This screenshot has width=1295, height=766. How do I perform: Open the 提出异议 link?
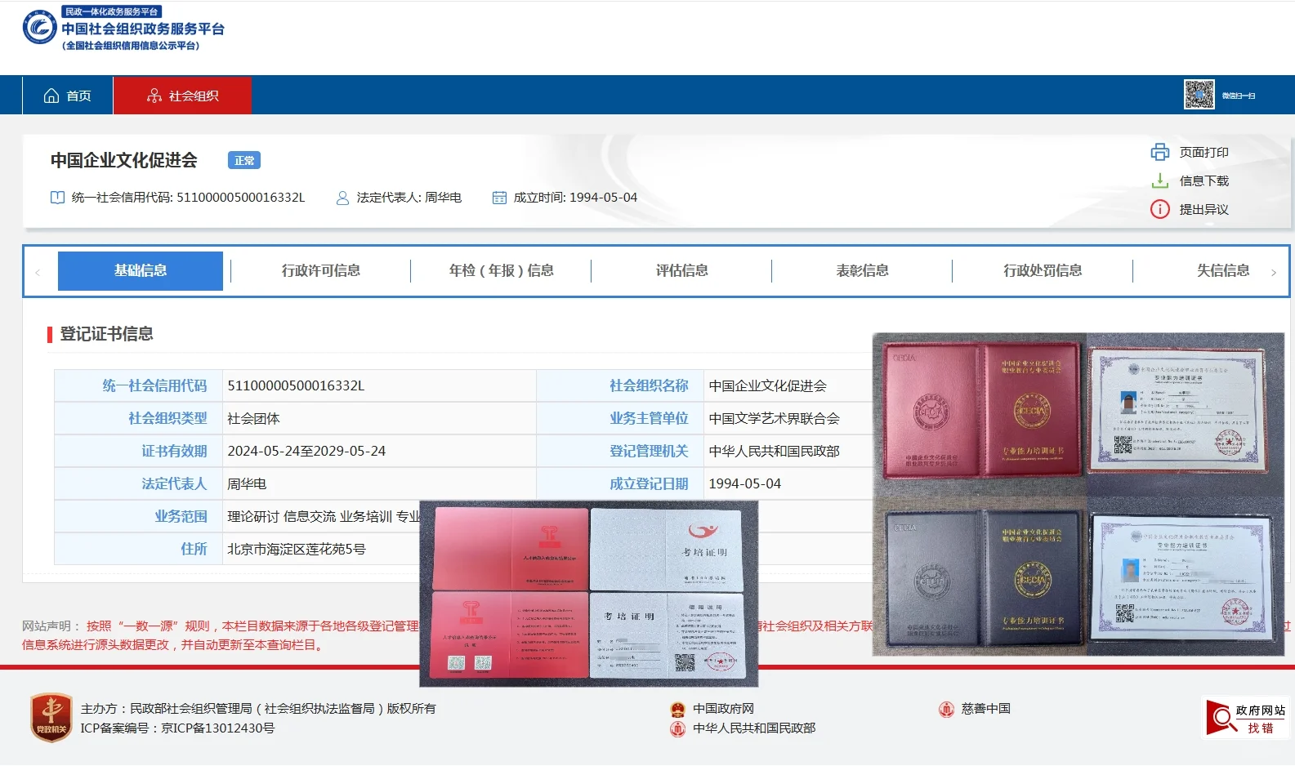pyautogui.click(x=1203, y=210)
